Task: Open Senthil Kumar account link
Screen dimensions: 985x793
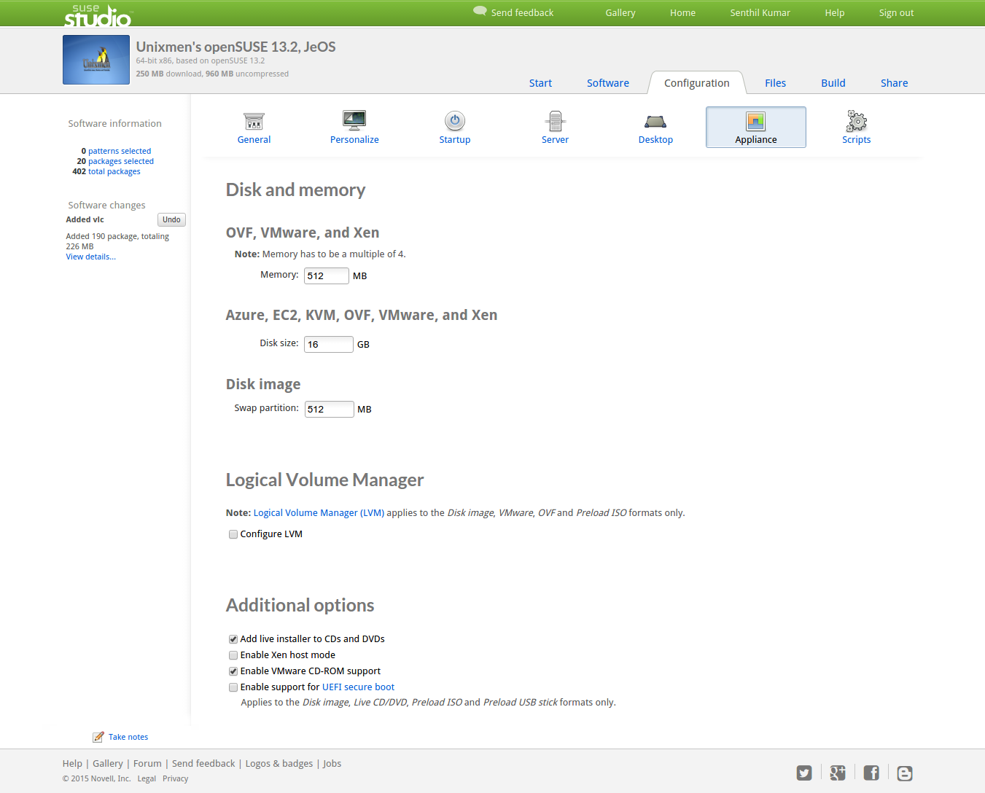Action: 760,12
